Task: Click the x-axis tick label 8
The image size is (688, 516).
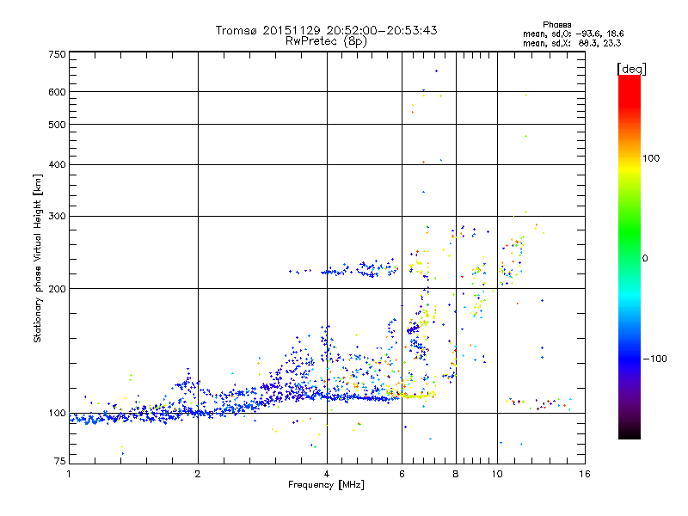Action: [x=456, y=474]
